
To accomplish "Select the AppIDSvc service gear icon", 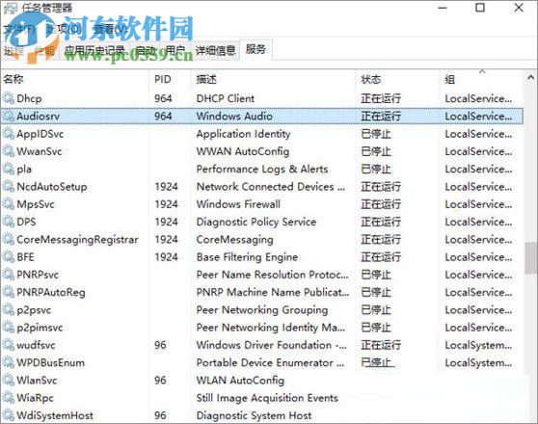I will [9, 134].
